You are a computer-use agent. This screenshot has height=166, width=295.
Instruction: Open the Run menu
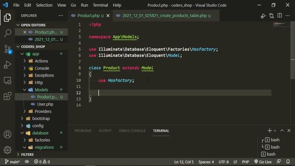tap(84, 5)
